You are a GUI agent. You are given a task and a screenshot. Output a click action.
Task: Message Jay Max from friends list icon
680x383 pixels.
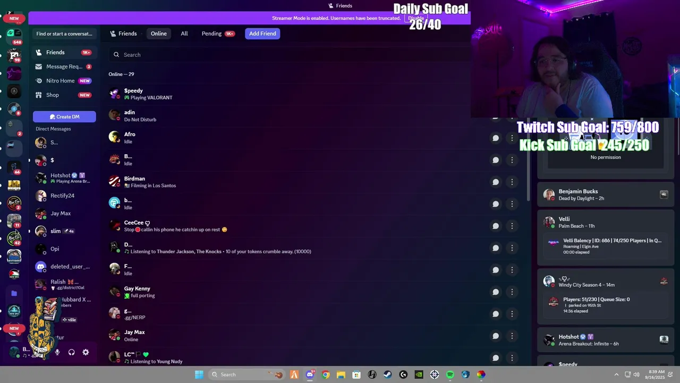pos(495,336)
